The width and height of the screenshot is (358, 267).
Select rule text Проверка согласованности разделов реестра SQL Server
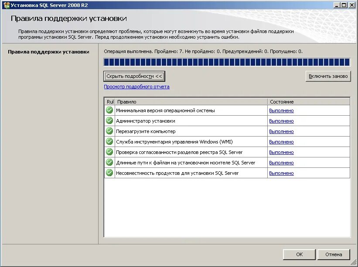tap(179, 152)
